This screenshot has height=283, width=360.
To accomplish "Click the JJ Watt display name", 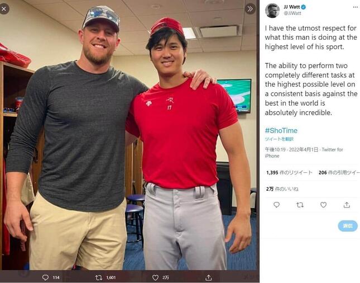I will tap(292, 7).
